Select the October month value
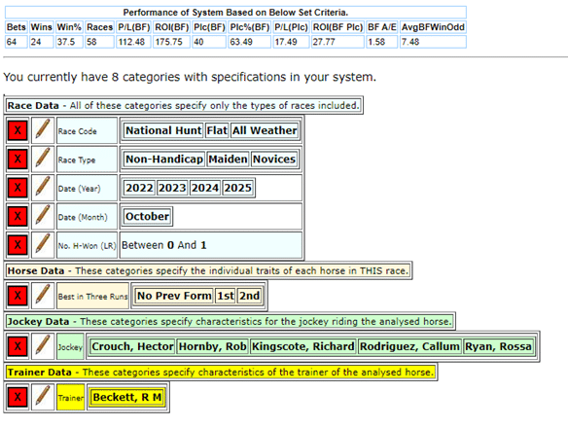Viewport: 568px width, 427px height. click(147, 216)
